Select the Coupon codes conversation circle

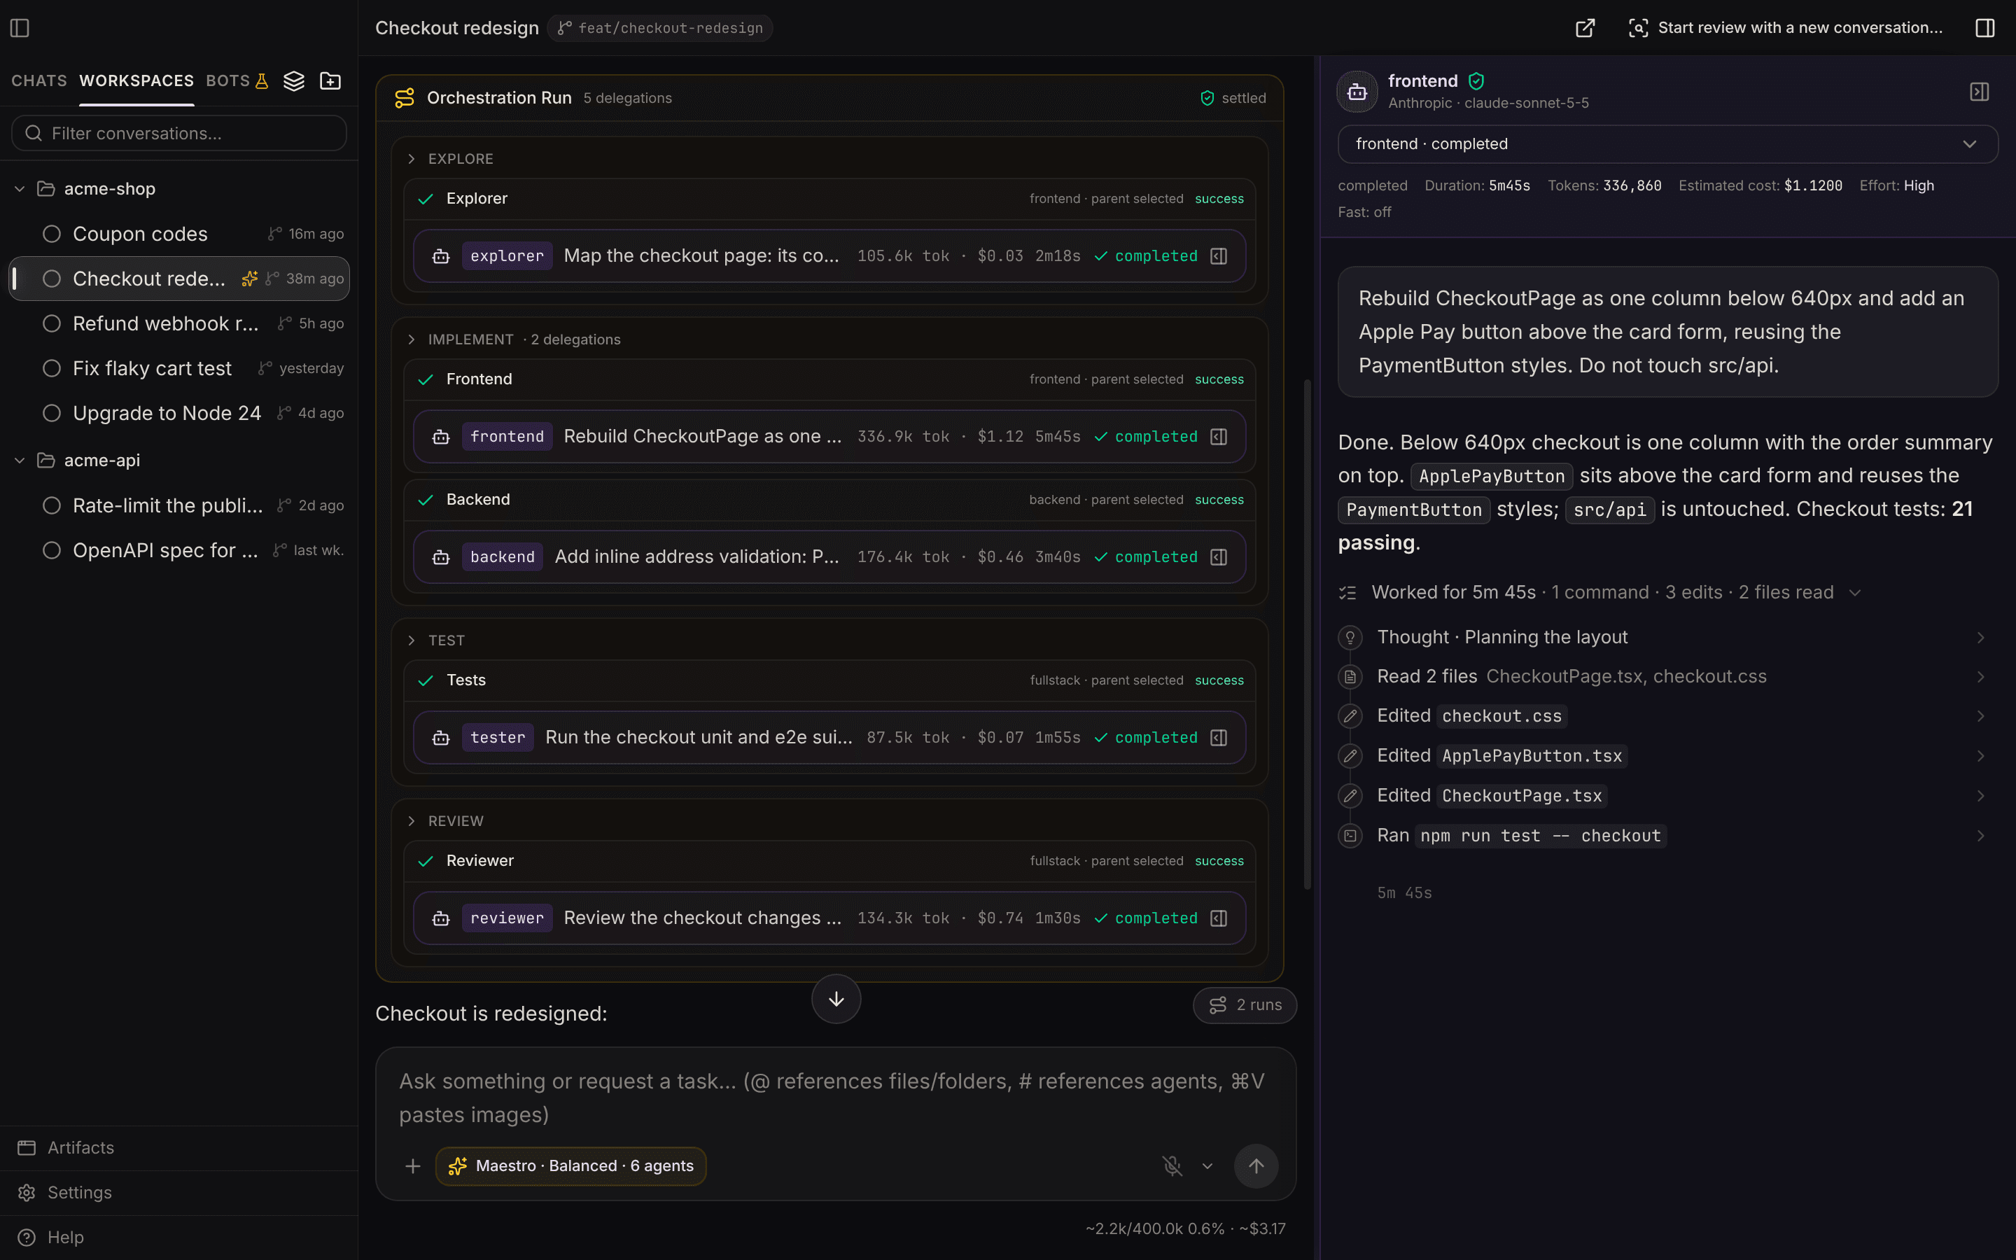(x=52, y=234)
